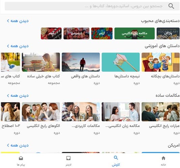180x168 pixels.
Task: Open الگوهای رایج انگلیسی course thumbnail
Action: (x=41, y=112)
